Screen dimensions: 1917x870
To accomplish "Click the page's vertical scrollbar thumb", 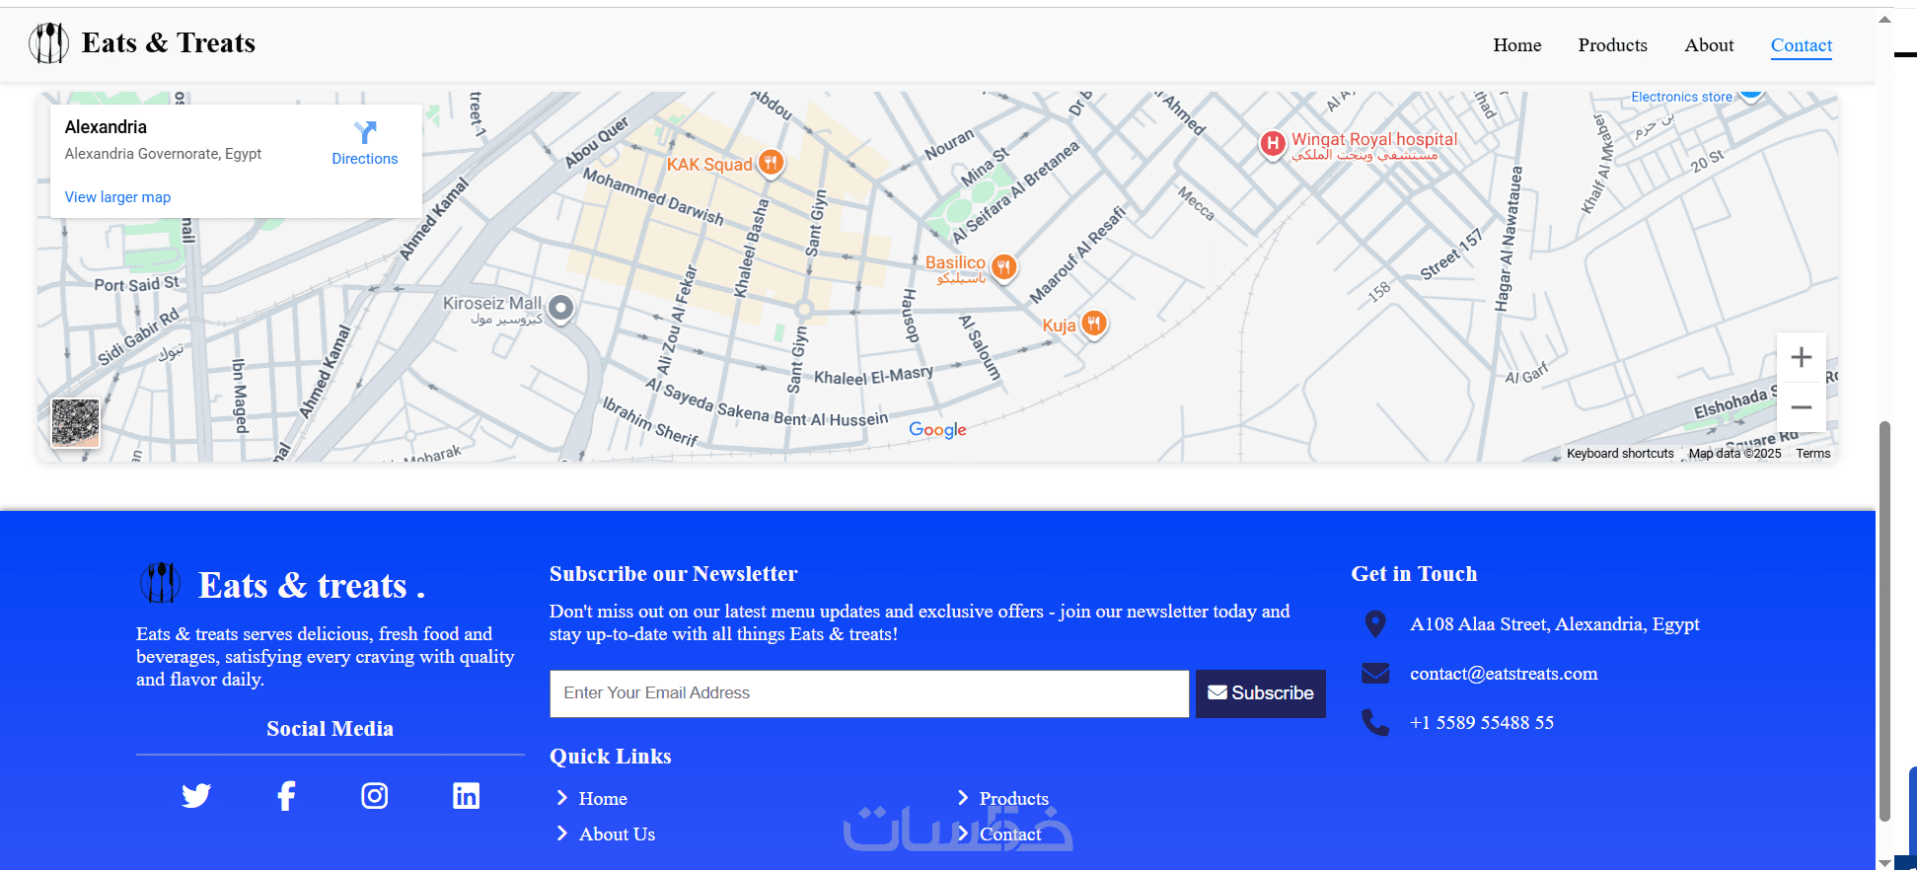I will (1884, 621).
